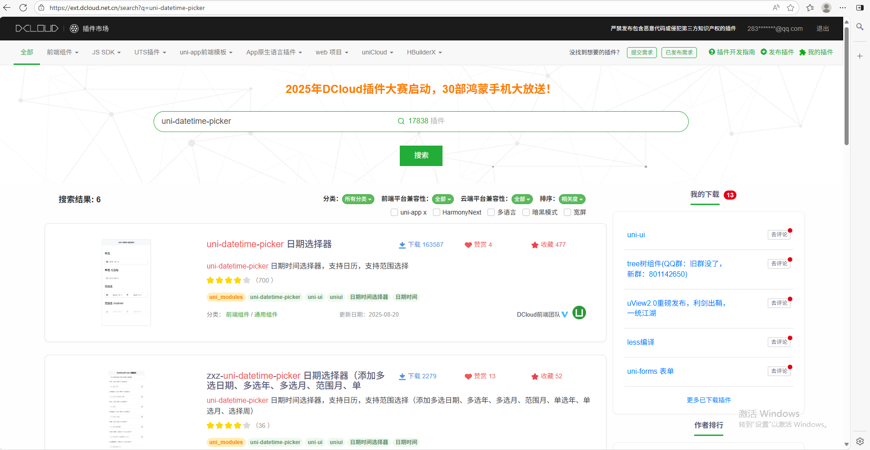Image resolution: width=870 pixels, height=450 pixels.
Task: Tick the 宽屏 checkbox
Action: pyautogui.click(x=567, y=212)
